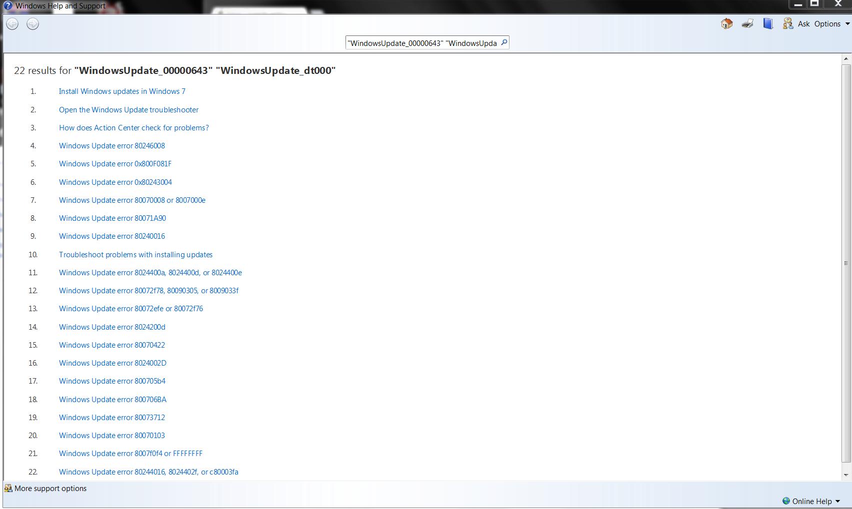Open Windows Update error 0x80243004 result
The image size is (852, 509).
pos(115,182)
